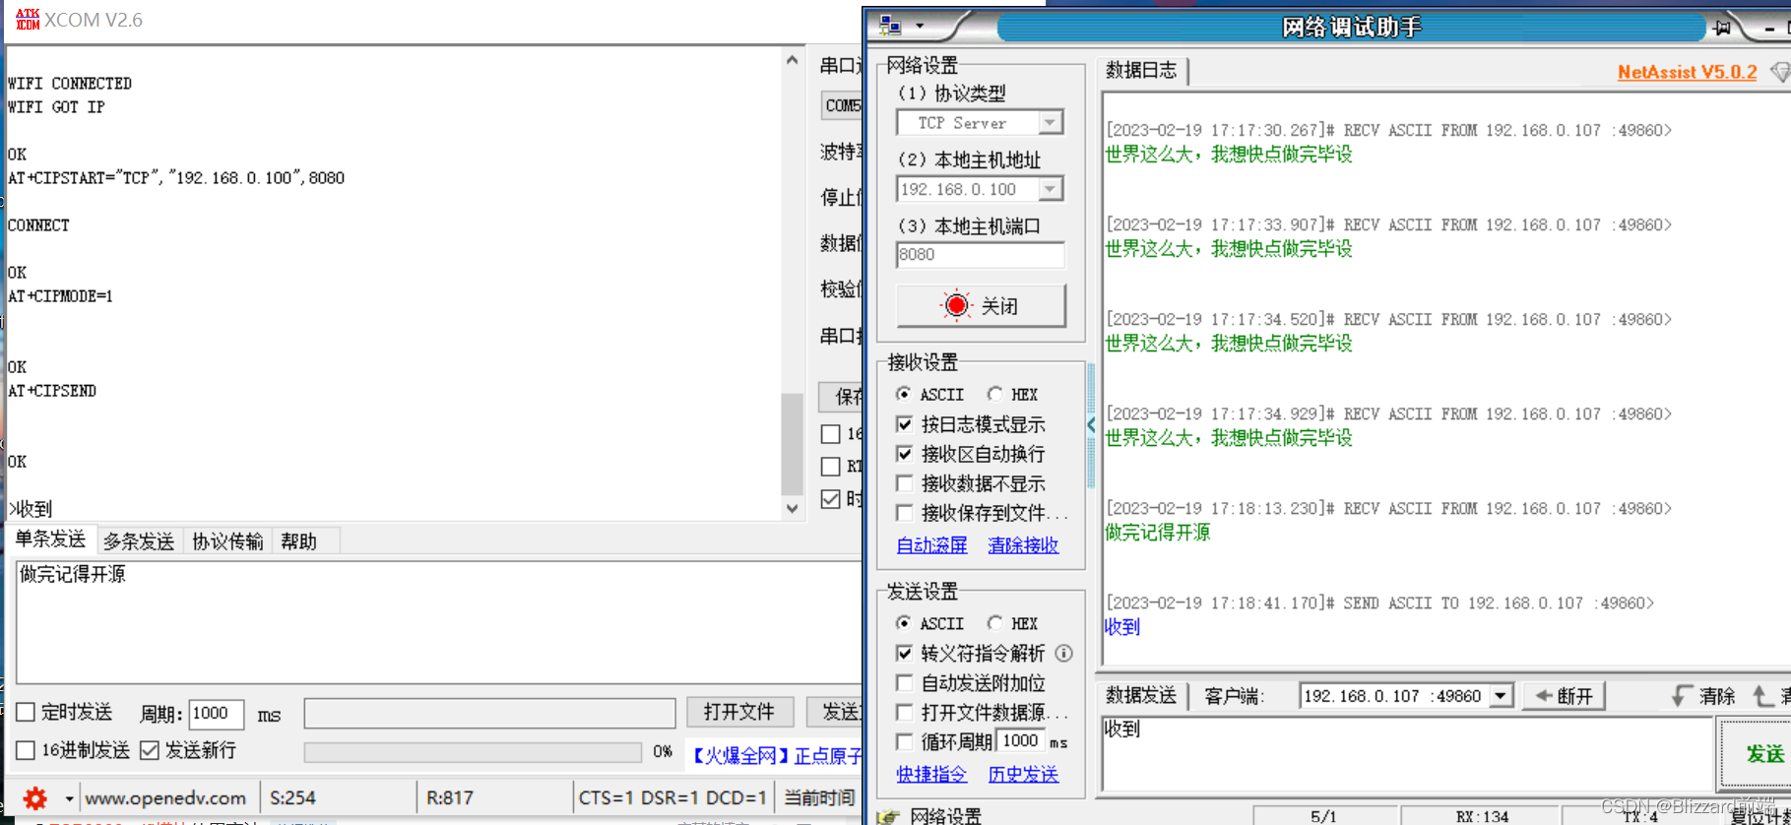Select ASCII in NetAssist 发送设置
The image size is (1791, 825).
click(x=903, y=623)
